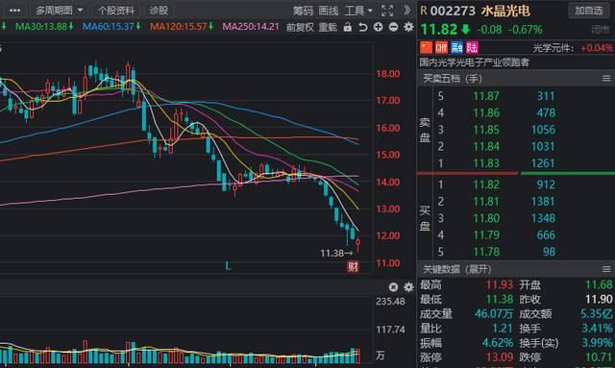615x368 pixels.
Task: Toggle the 前复权 adjustment mode
Action: point(300,27)
